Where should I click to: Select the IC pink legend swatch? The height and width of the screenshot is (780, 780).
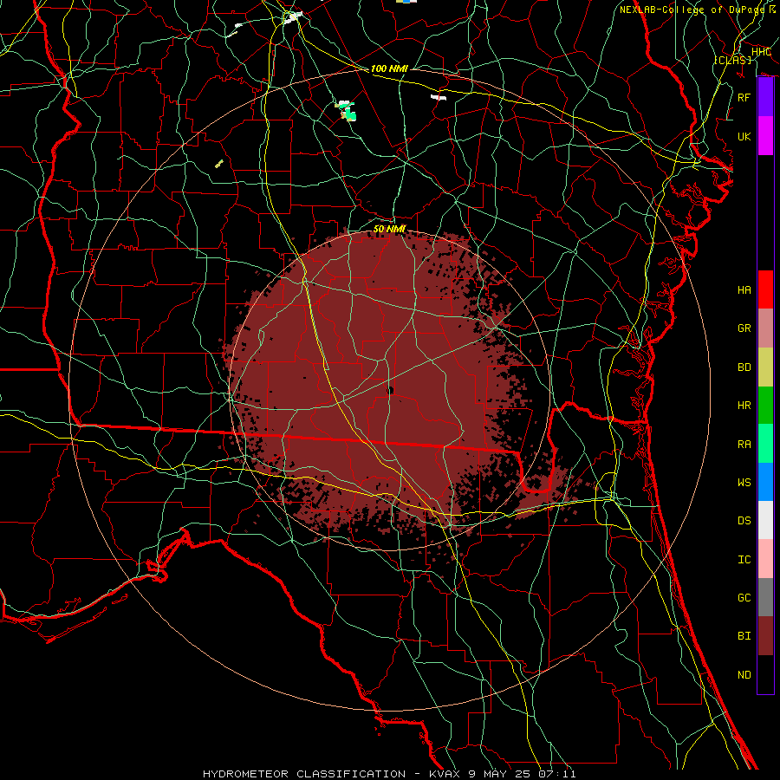coord(765,559)
